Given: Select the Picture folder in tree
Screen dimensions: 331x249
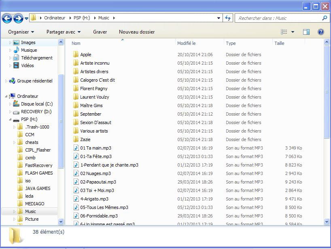Looking at the screenshot, I should [x=32, y=219].
